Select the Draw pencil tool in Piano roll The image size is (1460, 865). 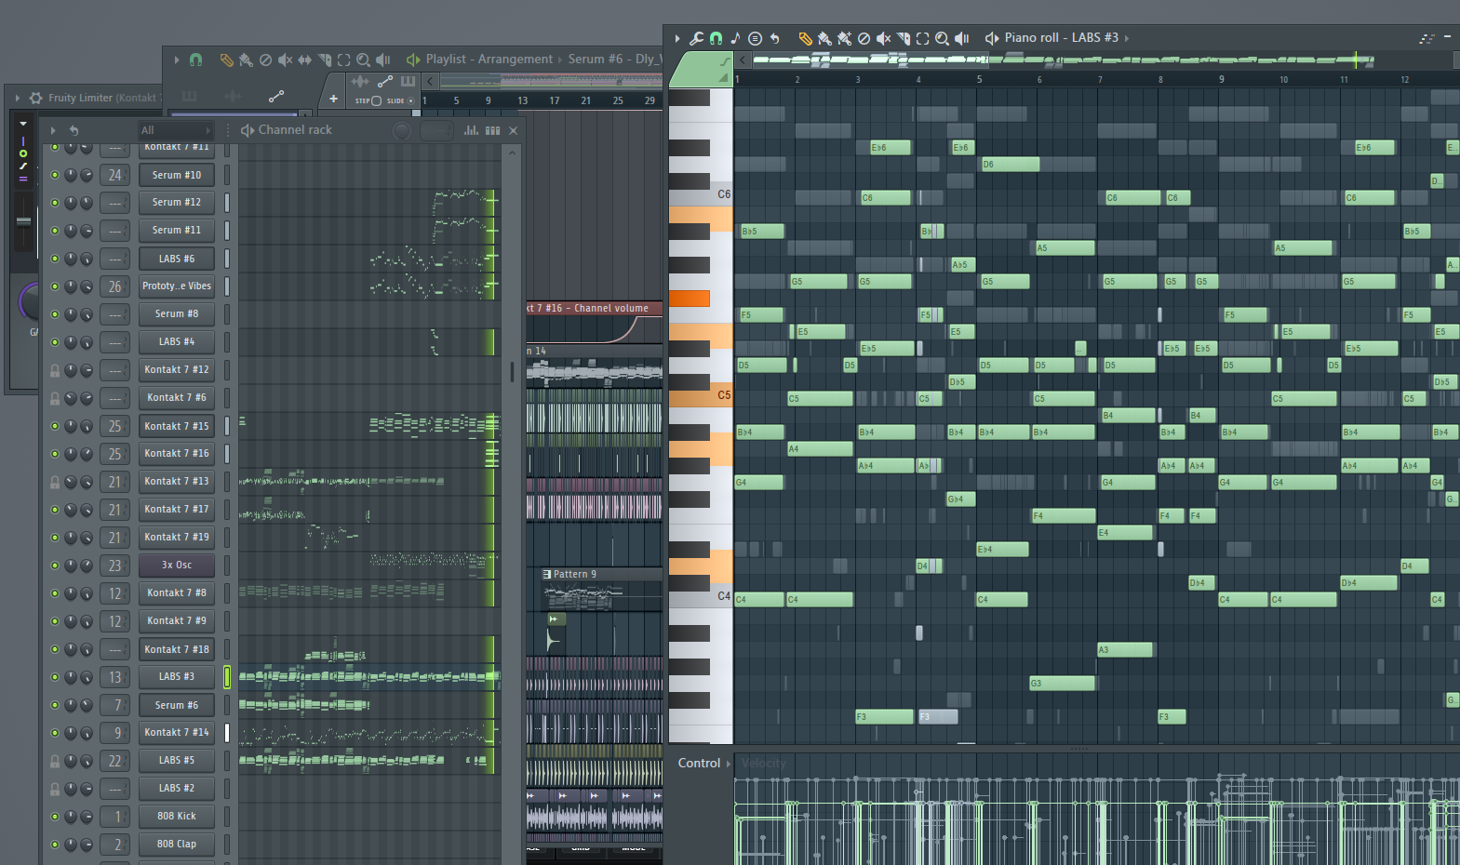(805, 38)
